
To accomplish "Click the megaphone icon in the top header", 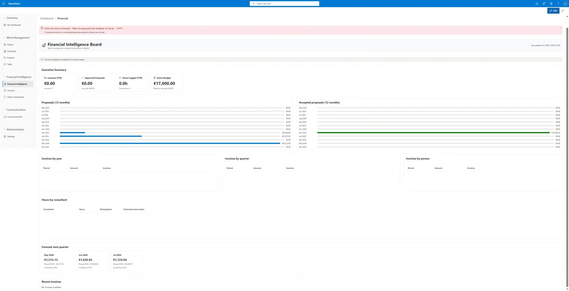I will [x=537, y=4].
